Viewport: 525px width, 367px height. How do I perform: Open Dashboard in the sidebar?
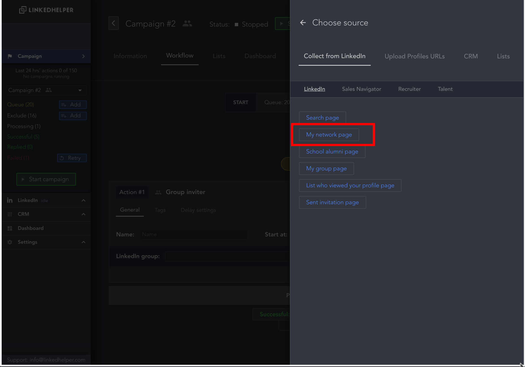click(31, 228)
